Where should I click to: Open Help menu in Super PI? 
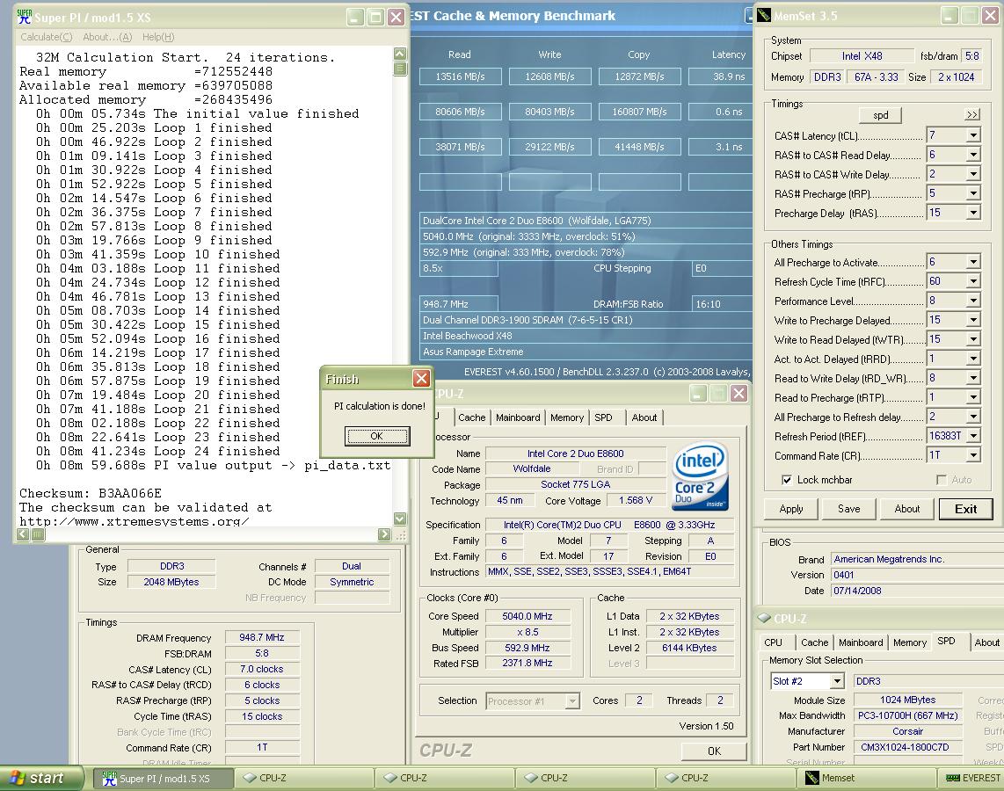point(158,37)
